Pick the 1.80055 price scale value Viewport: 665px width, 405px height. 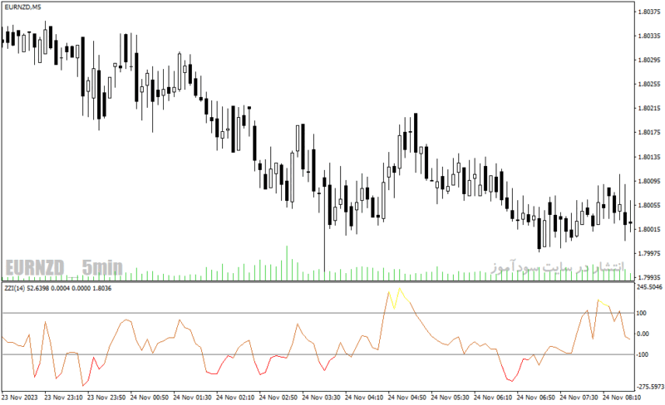[x=649, y=206]
